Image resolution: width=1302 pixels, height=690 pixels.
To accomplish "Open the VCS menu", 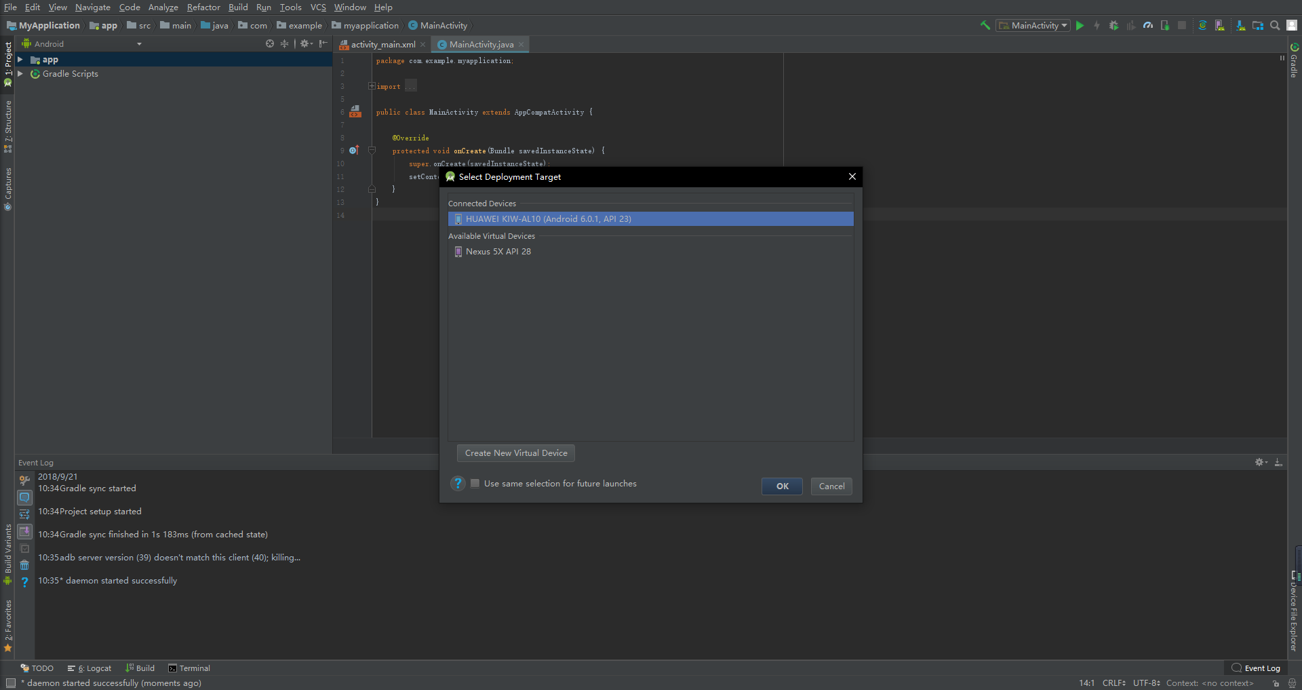I will click(318, 7).
